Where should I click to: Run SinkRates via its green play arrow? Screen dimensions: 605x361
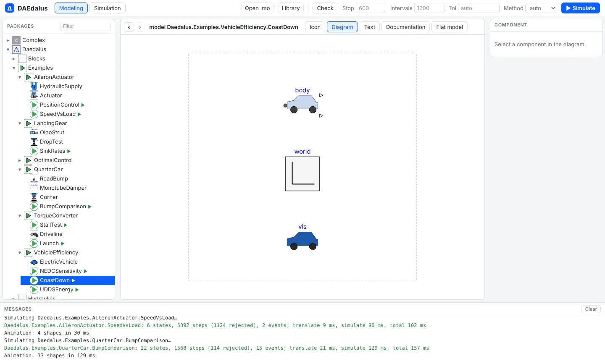coord(69,151)
